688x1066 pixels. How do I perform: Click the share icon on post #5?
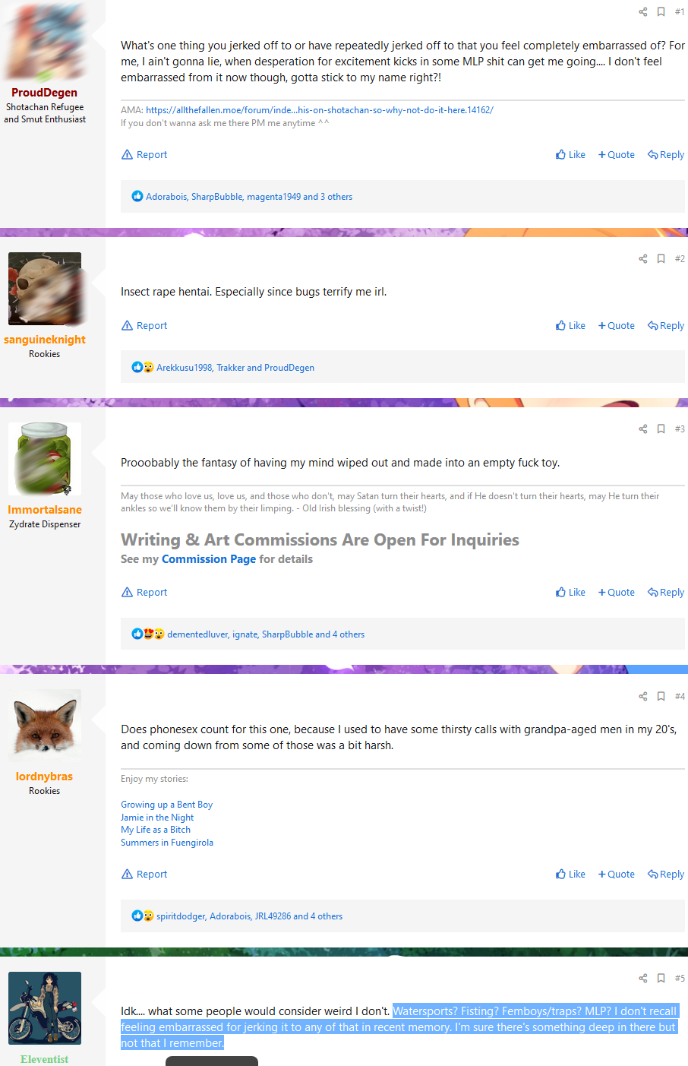coord(643,978)
